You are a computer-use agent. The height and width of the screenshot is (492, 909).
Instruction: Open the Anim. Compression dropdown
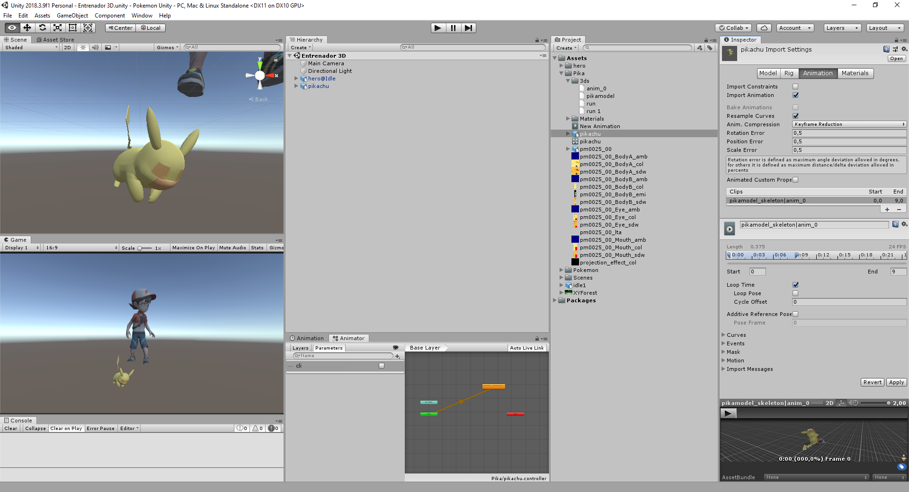(x=849, y=124)
